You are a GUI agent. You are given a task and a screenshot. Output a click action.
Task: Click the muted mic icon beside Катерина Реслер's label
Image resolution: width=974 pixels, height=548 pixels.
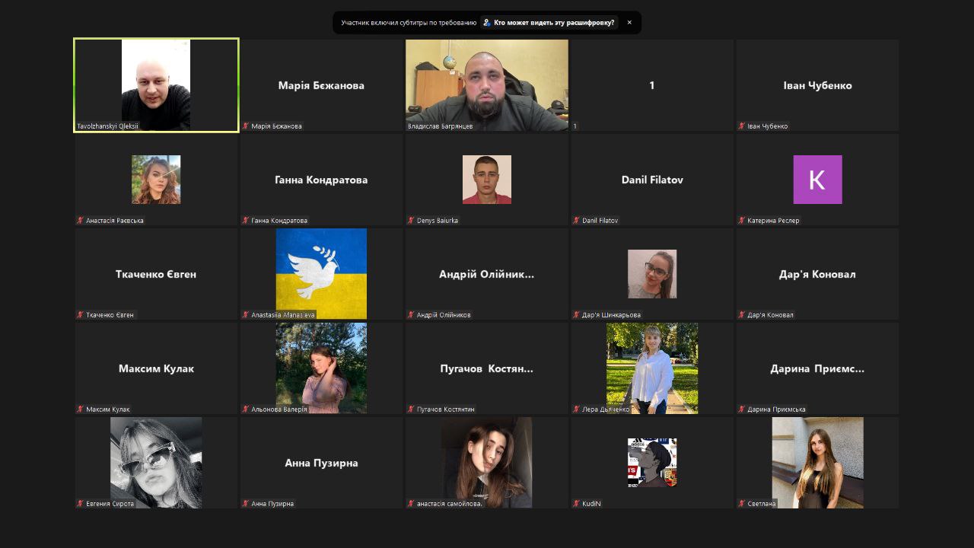pyautogui.click(x=742, y=221)
